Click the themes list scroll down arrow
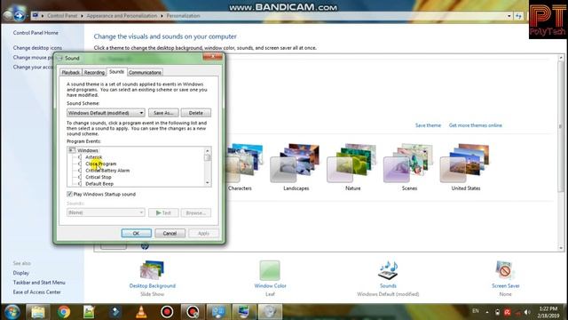The width and height of the screenshot is (568, 320). [x=561, y=248]
